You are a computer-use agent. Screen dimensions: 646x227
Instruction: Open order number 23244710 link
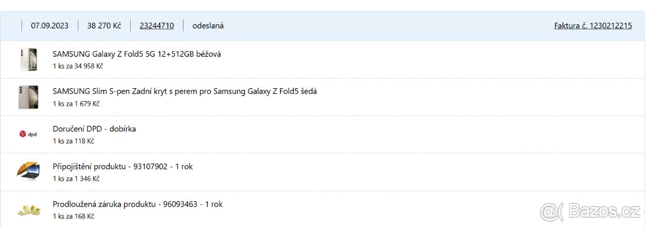tap(157, 25)
